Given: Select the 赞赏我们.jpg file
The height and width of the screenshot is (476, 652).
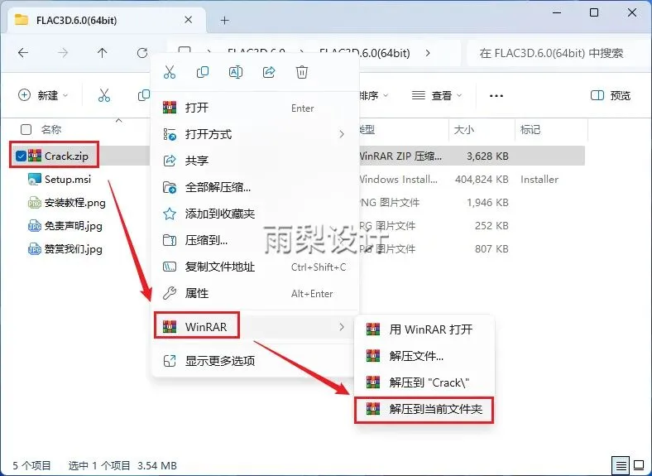Looking at the screenshot, I should click(73, 249).
